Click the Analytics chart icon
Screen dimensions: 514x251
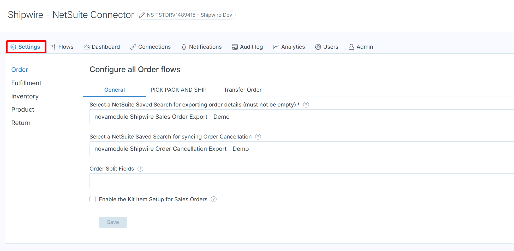tap(276, 47)
